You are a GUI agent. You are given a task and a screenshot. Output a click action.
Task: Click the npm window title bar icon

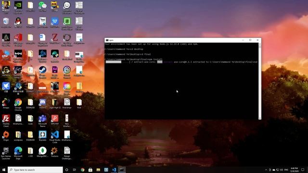coord(107,40)
